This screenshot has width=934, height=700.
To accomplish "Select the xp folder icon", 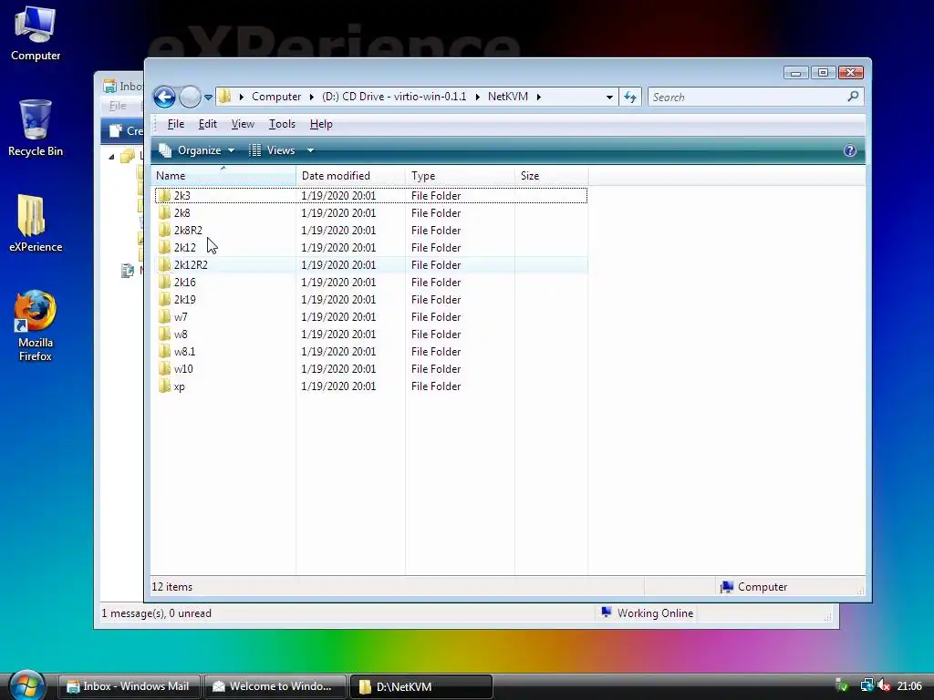I will 164,386.
